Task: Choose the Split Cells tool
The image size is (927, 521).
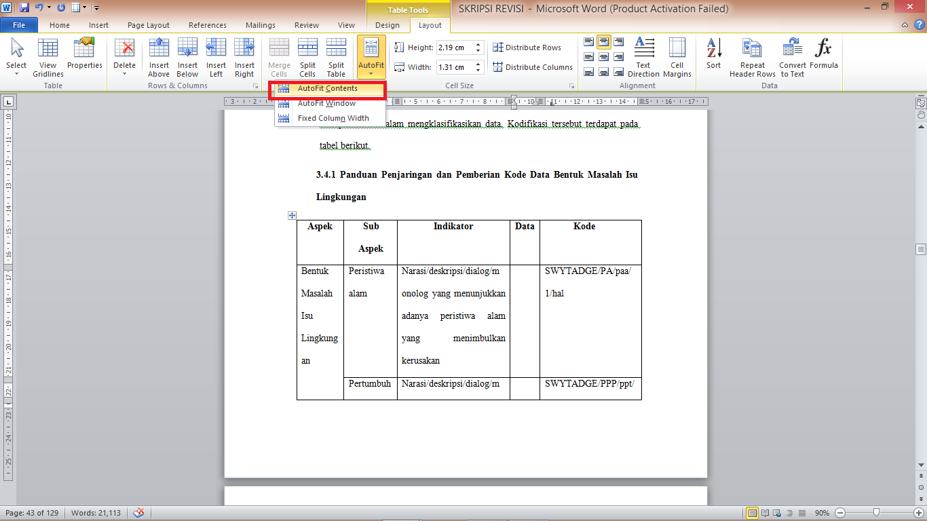Action: pyautogui.click(x=307, y=57)
